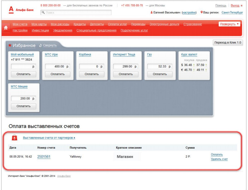
Task: Click the red shopping bag partner icon
Action: coord(14,137)
